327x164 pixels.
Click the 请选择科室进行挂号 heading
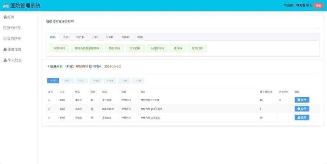coord(60,21)
